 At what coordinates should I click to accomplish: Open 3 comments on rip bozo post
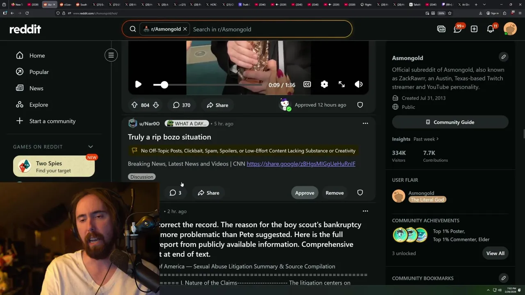pyautogui.click(x=176, y=193)
